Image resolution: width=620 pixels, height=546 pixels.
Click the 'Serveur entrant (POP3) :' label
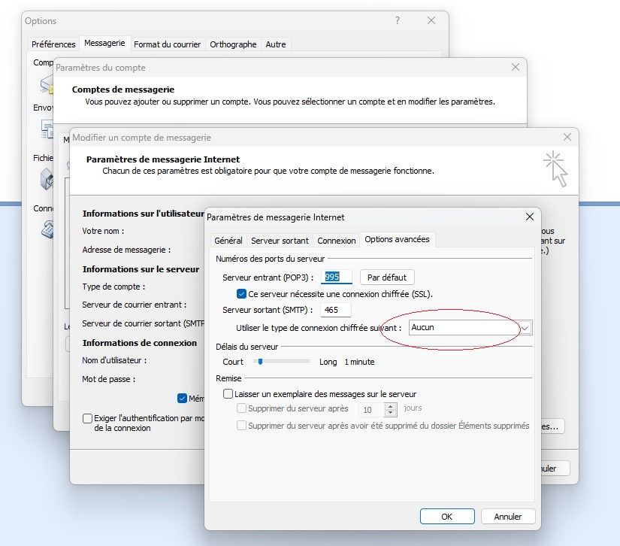pos(268,278)
